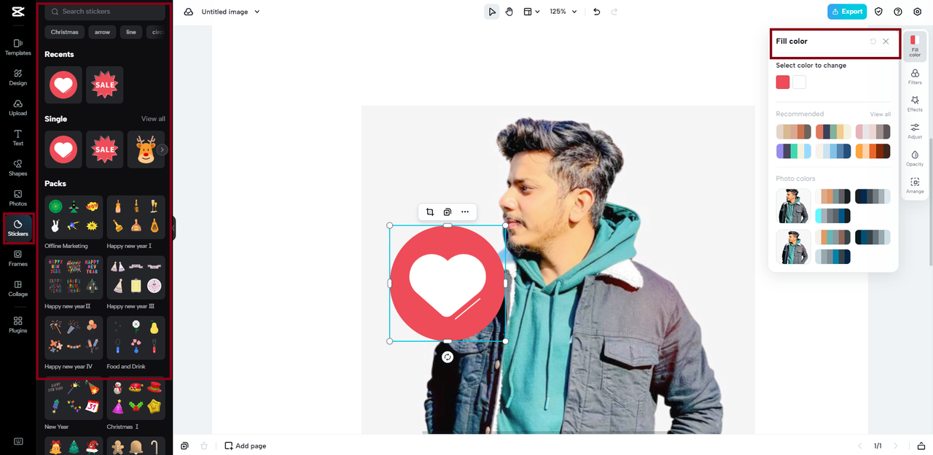This screenshot has width=933, height=455.
Task: Open the 125% zoom dropdown
Action: pos(563,12)
